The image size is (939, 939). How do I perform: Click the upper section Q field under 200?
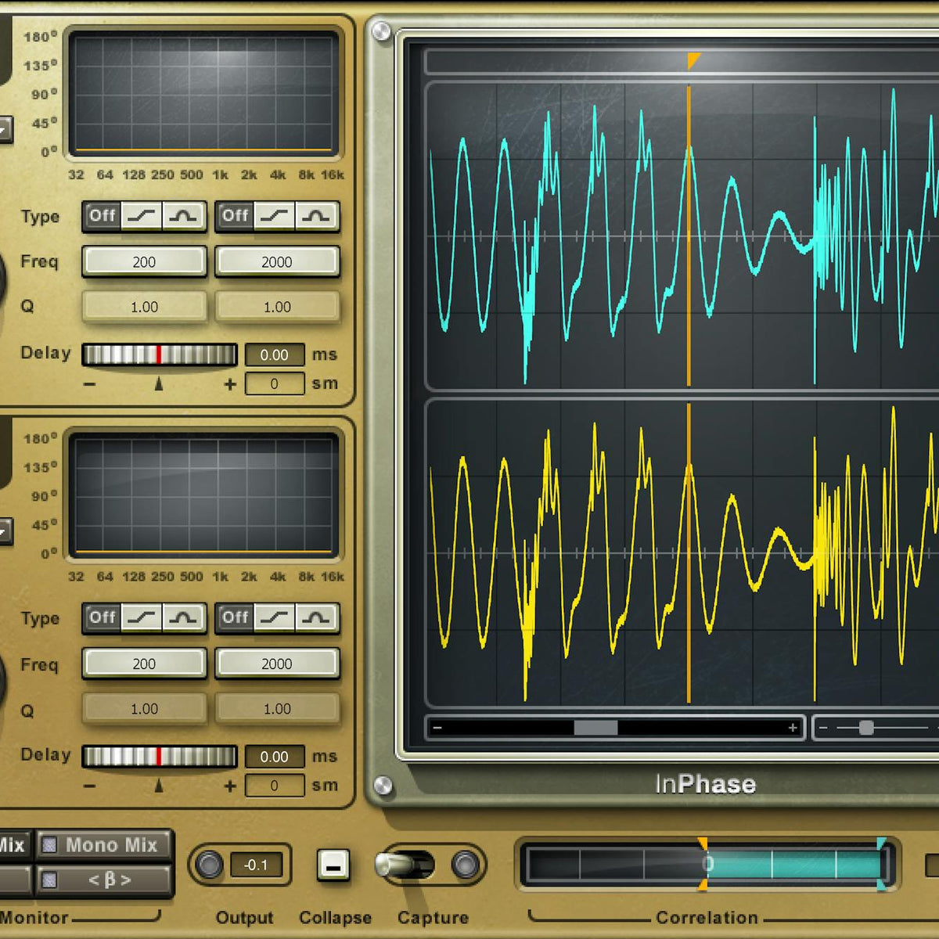(144, 307)
